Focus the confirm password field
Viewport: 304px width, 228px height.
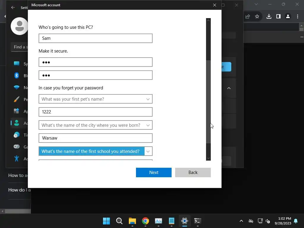[x=96, y=75]
